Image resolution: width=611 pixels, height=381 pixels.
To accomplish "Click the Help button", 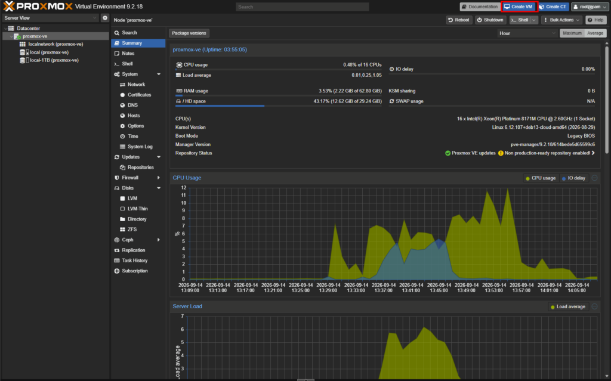I will click(596, 20).
